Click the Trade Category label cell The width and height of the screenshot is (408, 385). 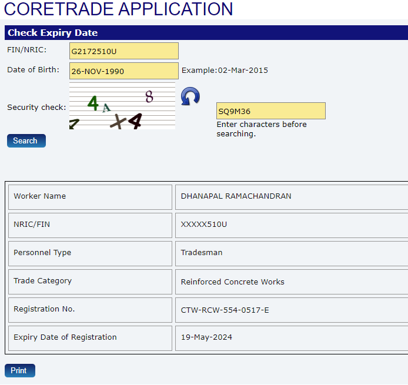click(x=91, y=282)
